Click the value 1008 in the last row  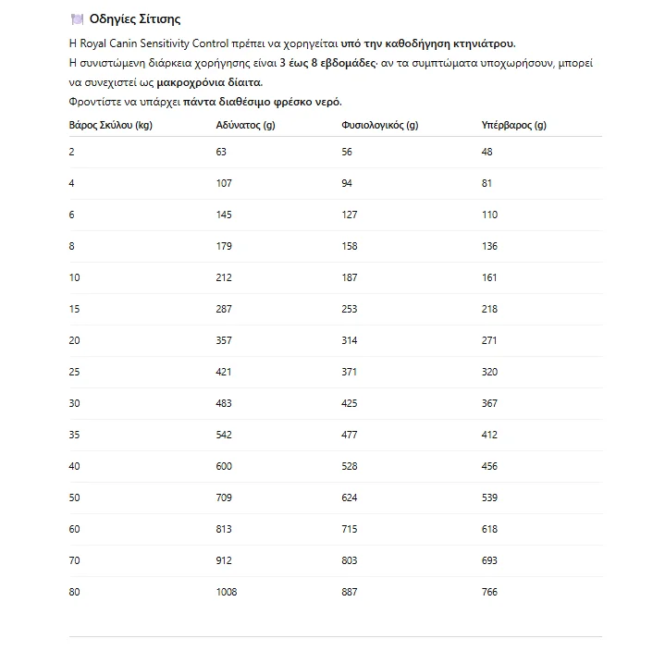(226, 592)
